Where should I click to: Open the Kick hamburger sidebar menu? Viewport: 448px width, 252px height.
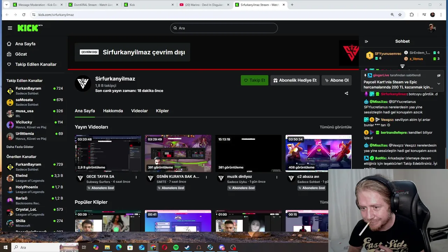10,28
